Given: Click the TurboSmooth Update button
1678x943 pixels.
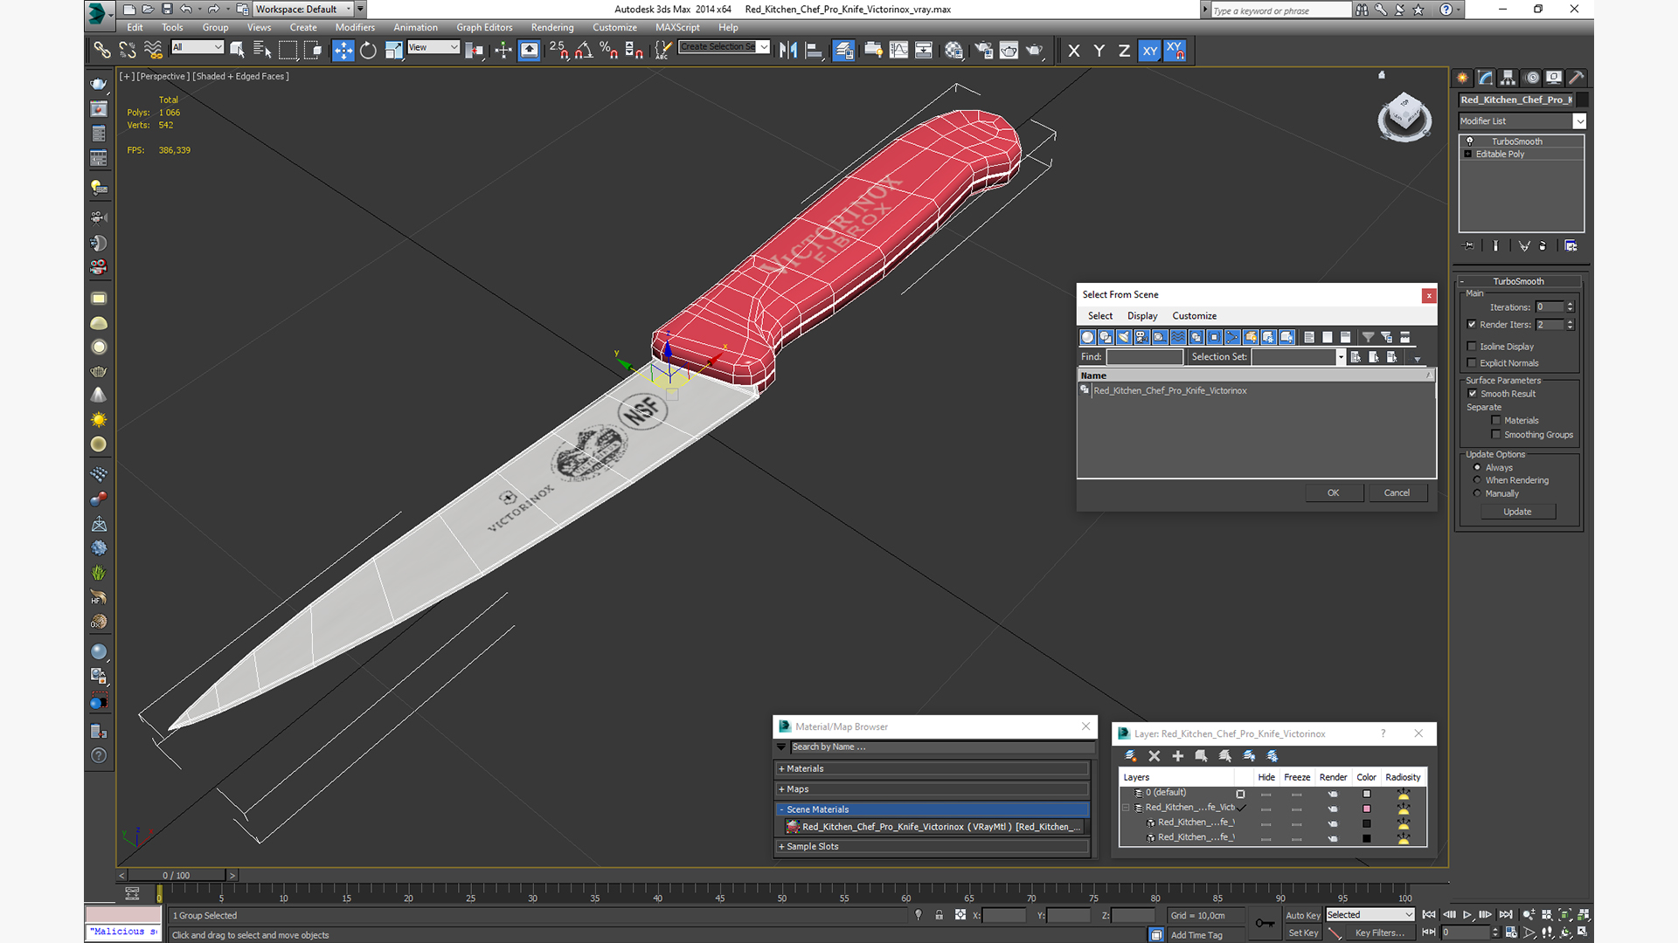Looking at the screenshot, I should click(x=1517, y=512).
